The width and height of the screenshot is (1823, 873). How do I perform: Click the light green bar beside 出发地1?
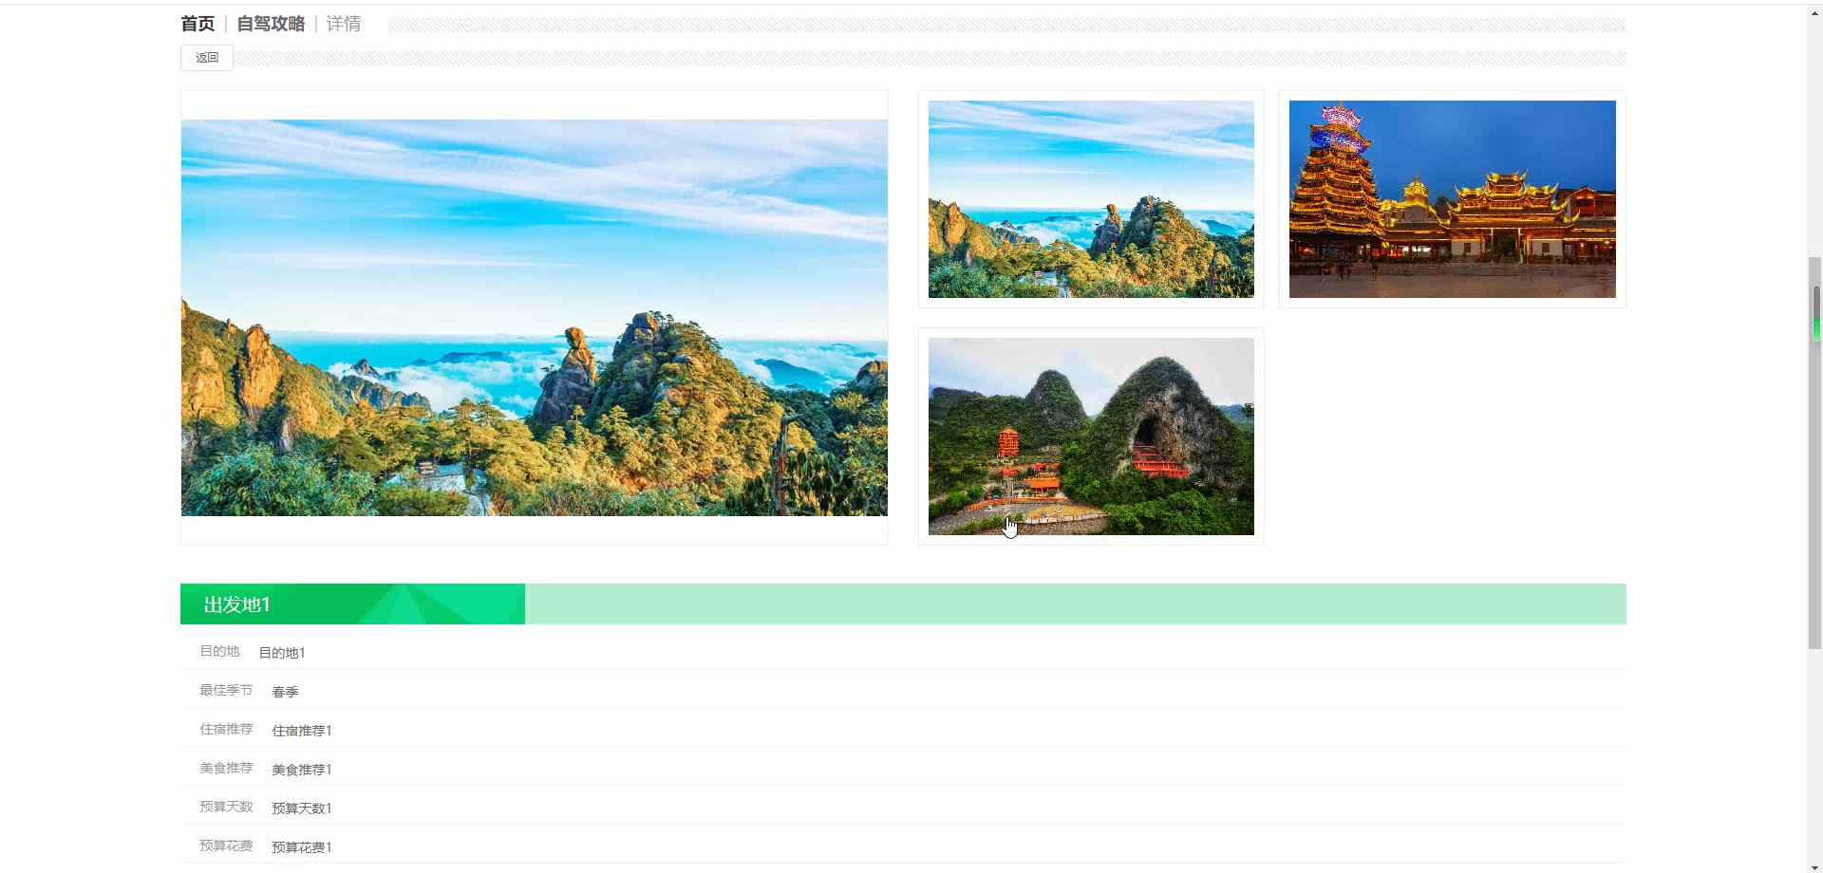(1076, 604)
